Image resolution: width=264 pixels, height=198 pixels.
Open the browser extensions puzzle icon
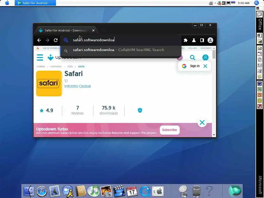point(186,40)
